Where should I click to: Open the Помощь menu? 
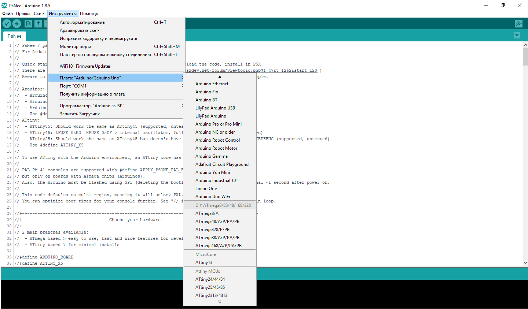(89, 14)
